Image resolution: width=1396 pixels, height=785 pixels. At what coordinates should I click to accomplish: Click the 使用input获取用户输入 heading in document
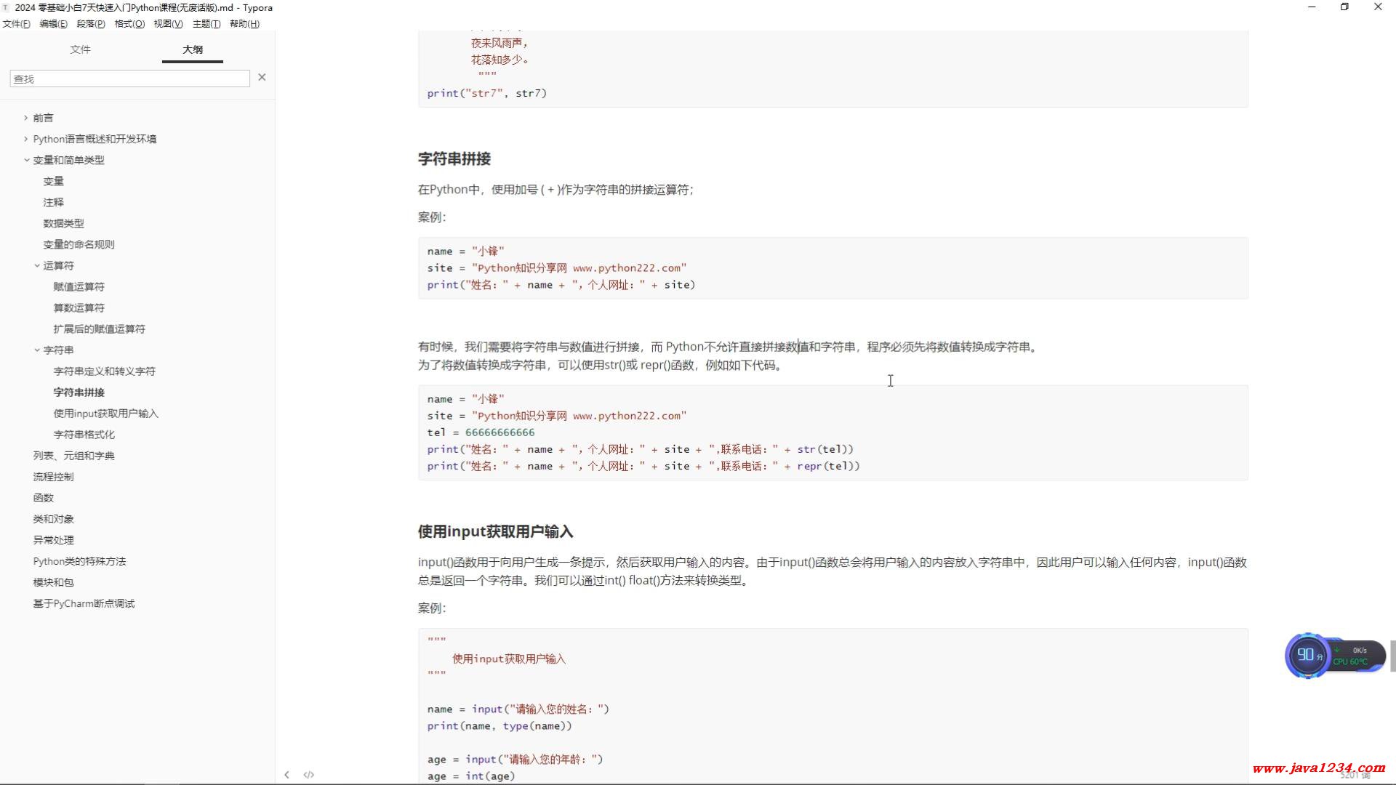coord(495,531)
